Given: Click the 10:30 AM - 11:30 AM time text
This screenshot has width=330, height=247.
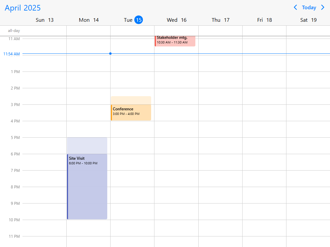Looking at the screenshot, I should 172,42.
